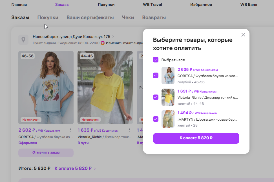Click желтый • 28 variant text
Viewport: 274px width, 182px height.
(x=187, y=125)
